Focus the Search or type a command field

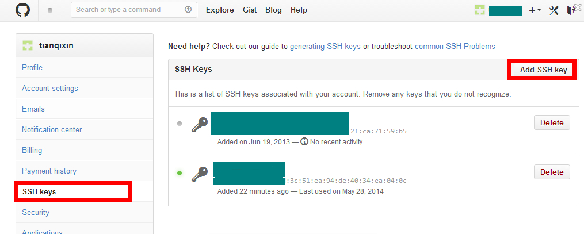tap(127, 10)
